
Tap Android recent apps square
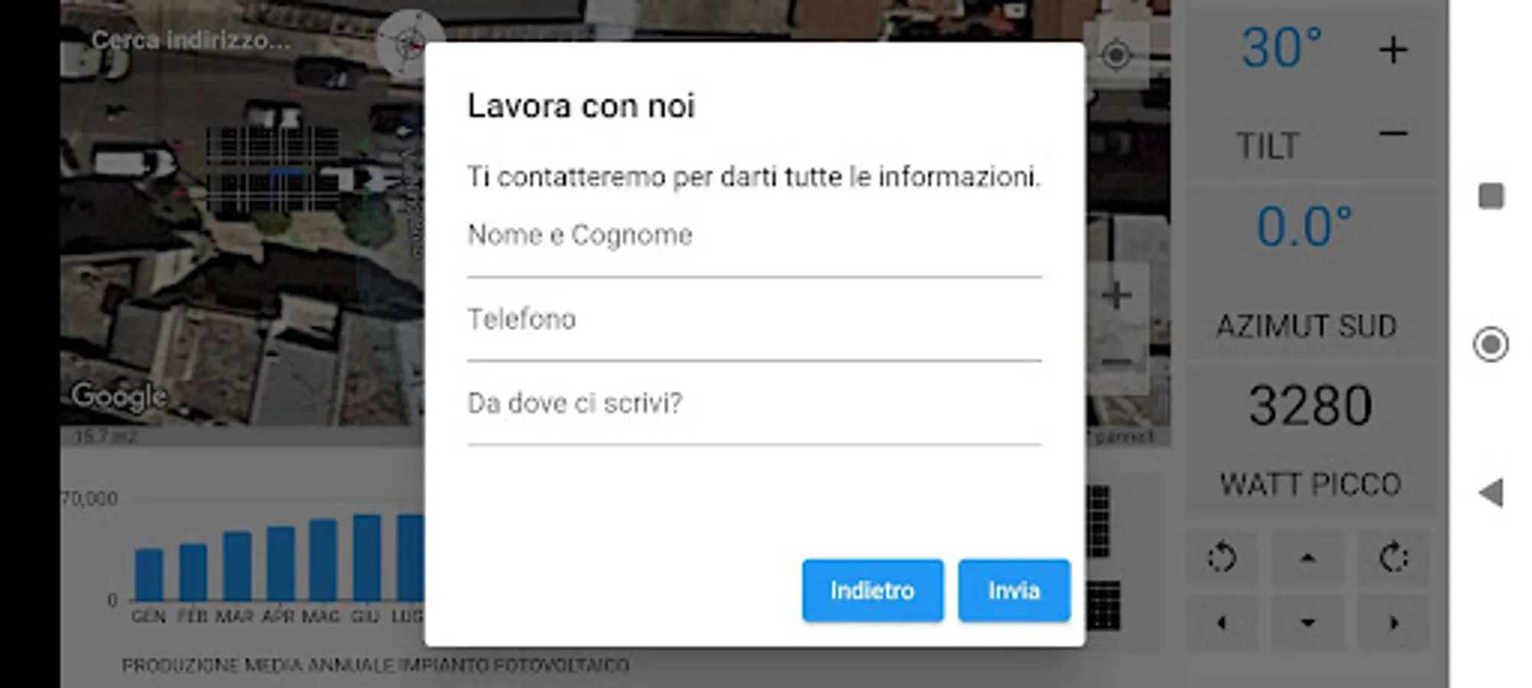coord(1491,196)
